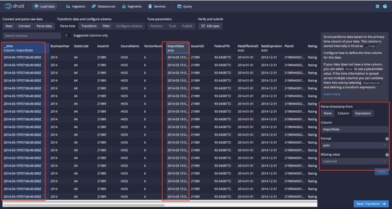392x209 pixels.
Task: Click the Column field containing ImportDate
Action: point(355,129)
